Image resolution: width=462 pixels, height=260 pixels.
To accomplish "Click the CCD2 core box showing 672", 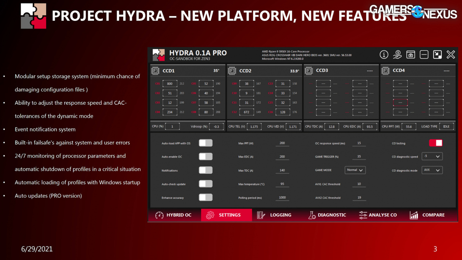I will 247,112.
